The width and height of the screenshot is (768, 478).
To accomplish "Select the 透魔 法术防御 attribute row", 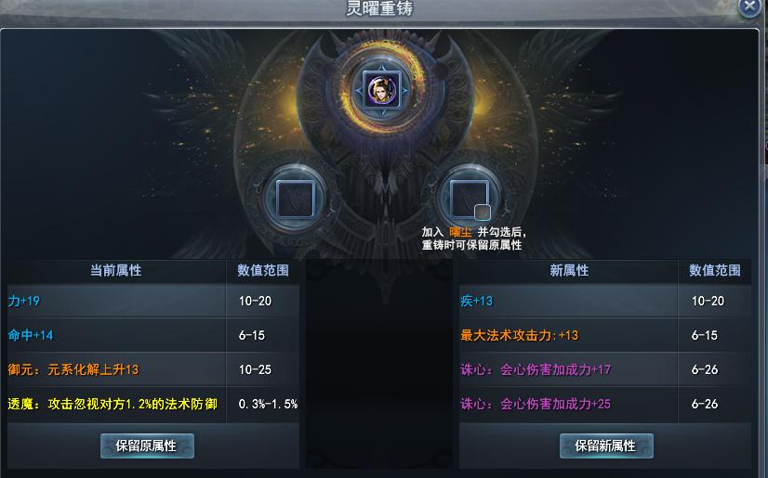I will point(152,404).
